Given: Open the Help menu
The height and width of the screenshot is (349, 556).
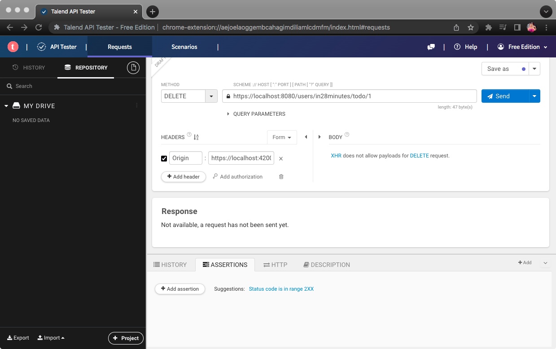Looking at the screenshot, I should point(465,47).
